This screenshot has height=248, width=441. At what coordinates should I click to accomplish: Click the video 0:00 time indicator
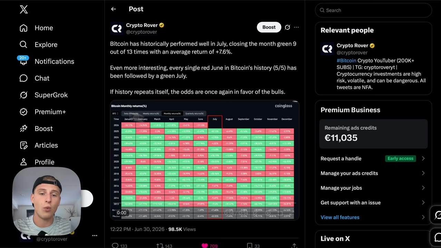coord(121,213)
